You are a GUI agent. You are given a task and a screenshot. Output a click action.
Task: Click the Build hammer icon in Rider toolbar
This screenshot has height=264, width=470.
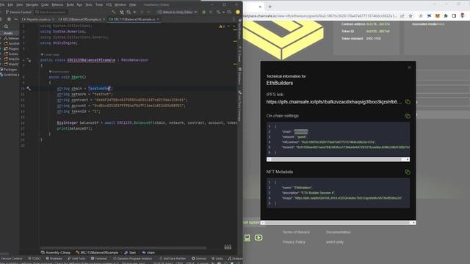(114, 12)
